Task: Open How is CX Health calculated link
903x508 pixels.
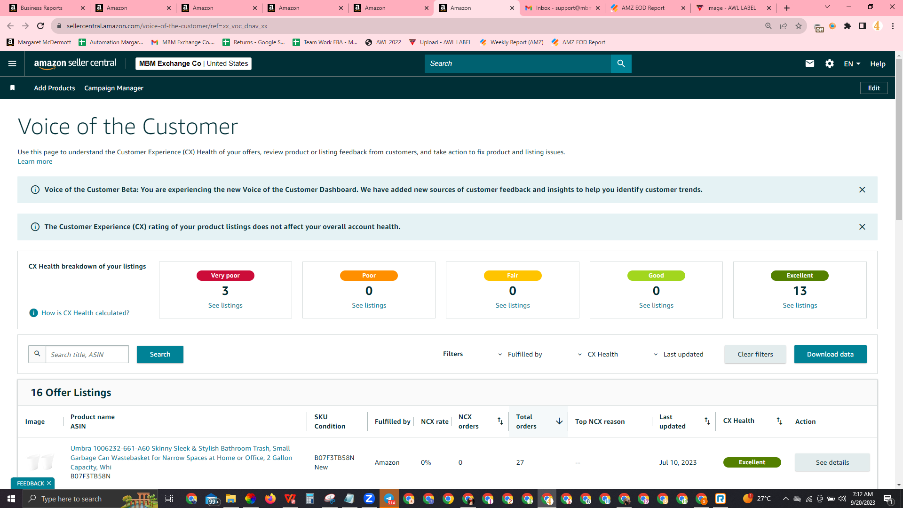Action: pos(85,313)
